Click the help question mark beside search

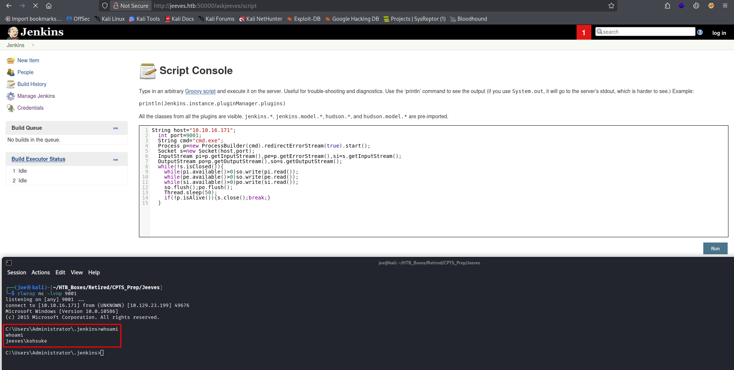coord(700,32)
